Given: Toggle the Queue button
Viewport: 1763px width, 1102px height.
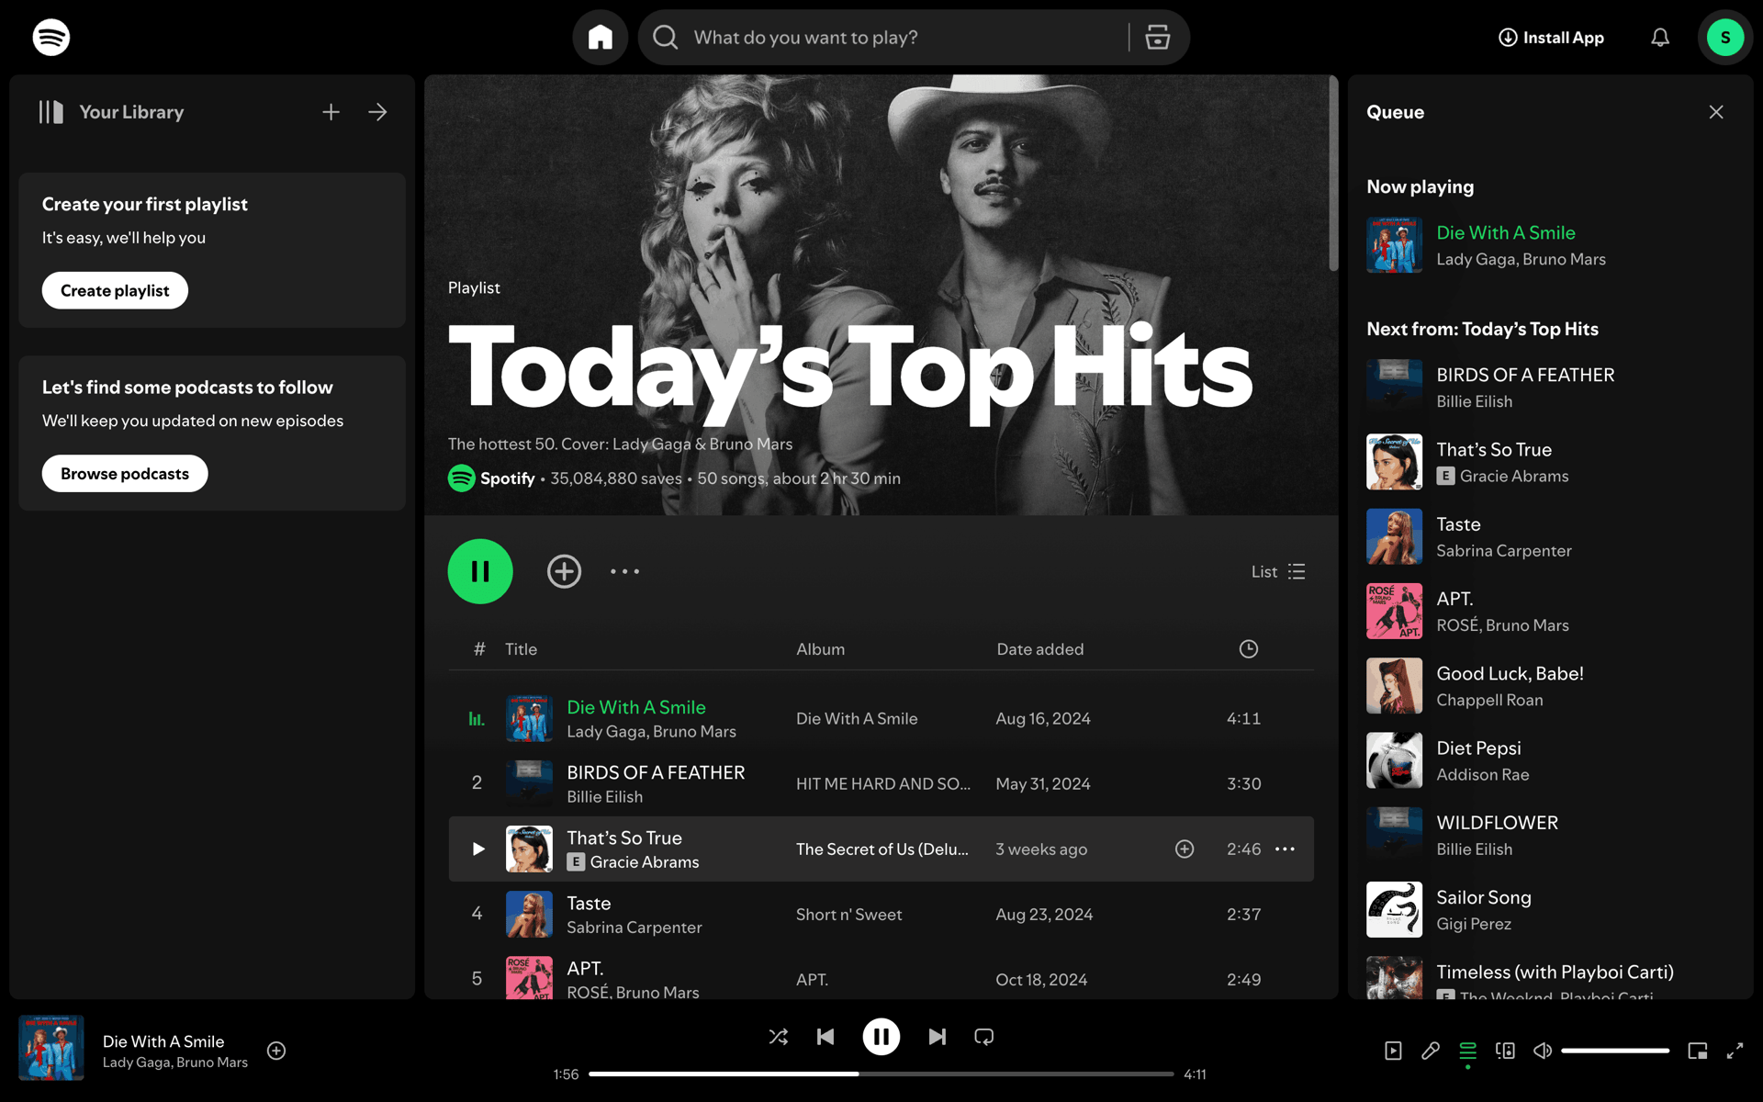Looking at the screenshot, I should 1468,1051.
